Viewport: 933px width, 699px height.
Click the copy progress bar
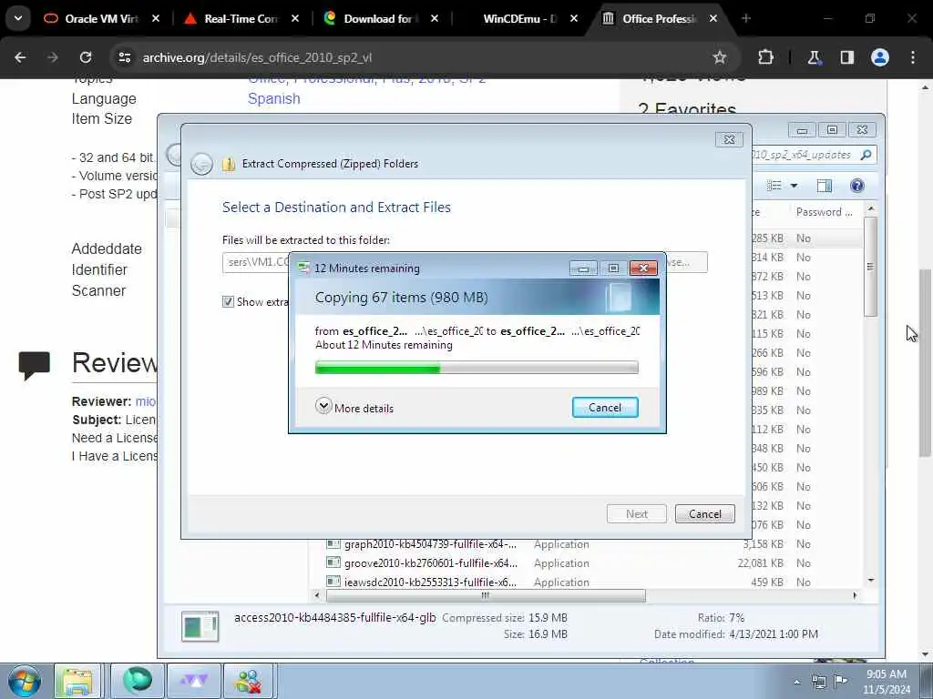tap(477, 368)
